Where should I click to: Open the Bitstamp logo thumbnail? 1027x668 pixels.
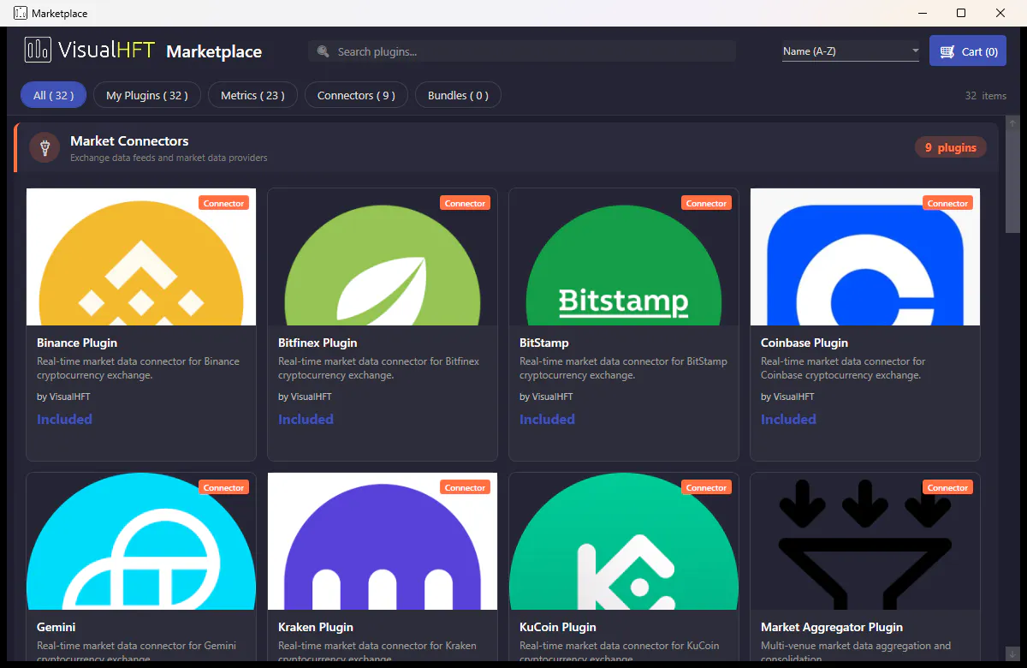pos(624,257)
